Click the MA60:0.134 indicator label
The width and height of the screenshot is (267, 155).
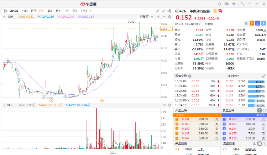click(x=86, y=17)
